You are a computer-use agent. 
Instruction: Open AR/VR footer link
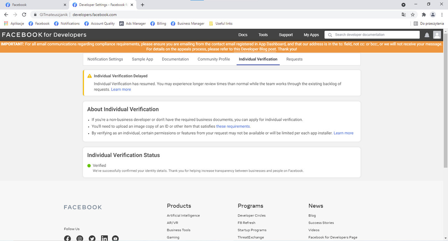173,223
